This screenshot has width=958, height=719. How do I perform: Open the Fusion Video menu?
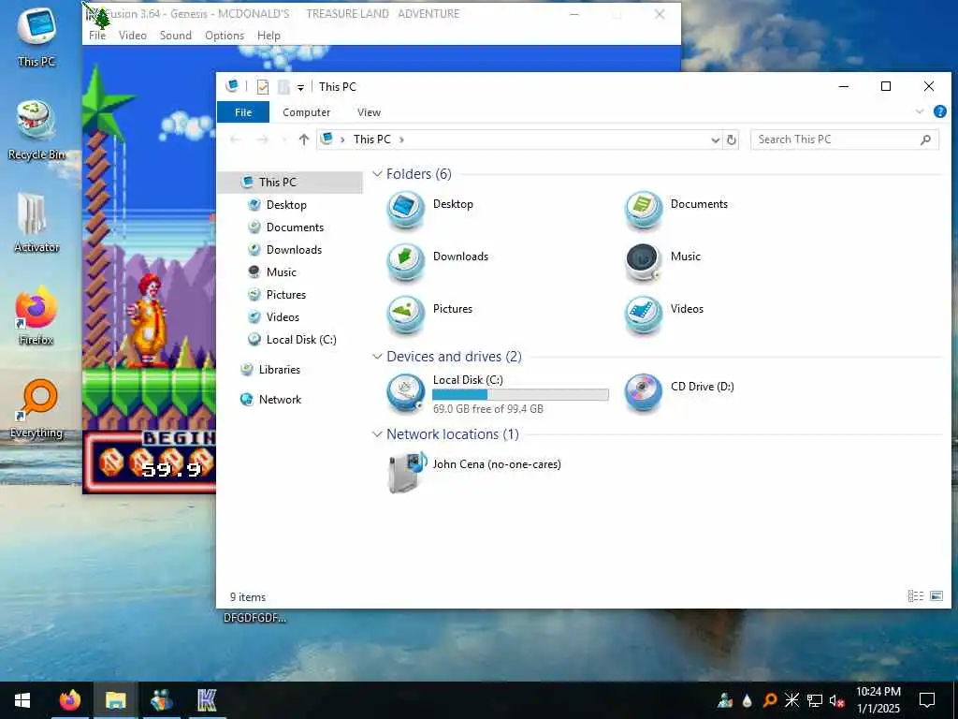coord(133,36)
